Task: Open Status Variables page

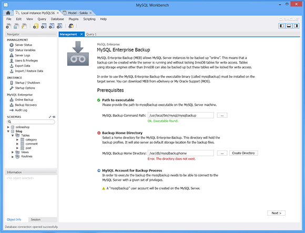Action: tap(23, 50)
